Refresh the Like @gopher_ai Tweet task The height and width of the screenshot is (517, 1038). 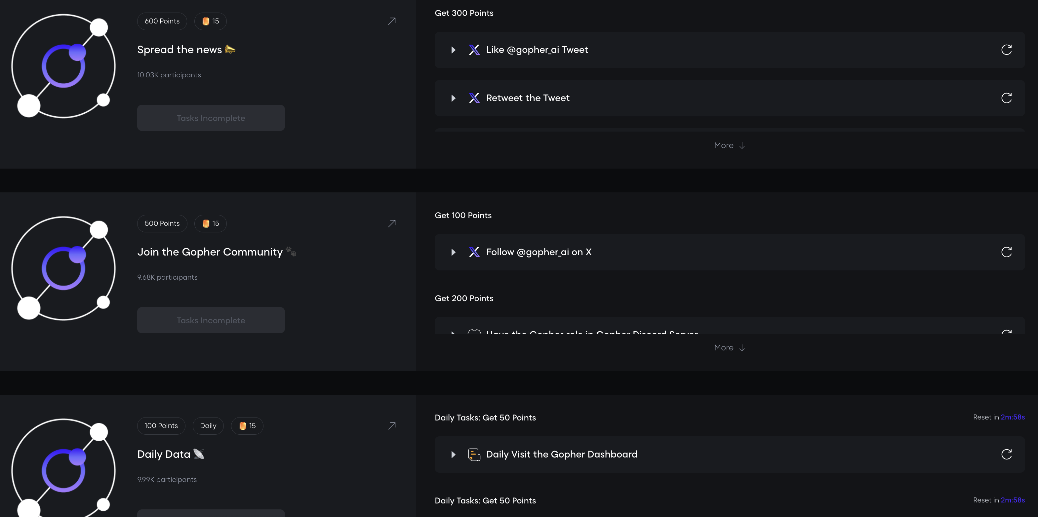pos(1006,50)
